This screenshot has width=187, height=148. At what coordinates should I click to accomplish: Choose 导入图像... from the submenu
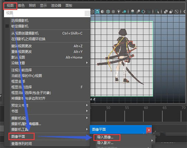105,137
